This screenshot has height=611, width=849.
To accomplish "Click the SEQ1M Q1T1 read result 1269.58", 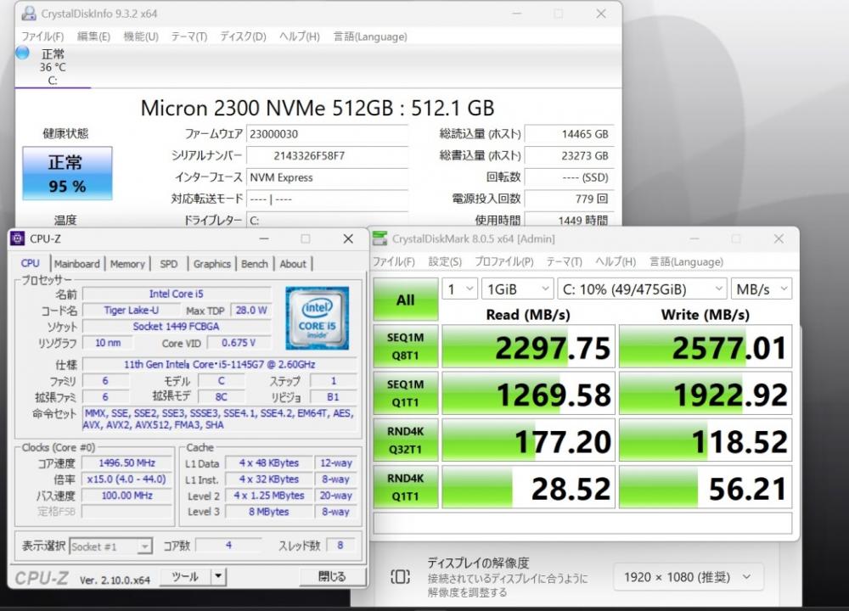I will 528,394.
